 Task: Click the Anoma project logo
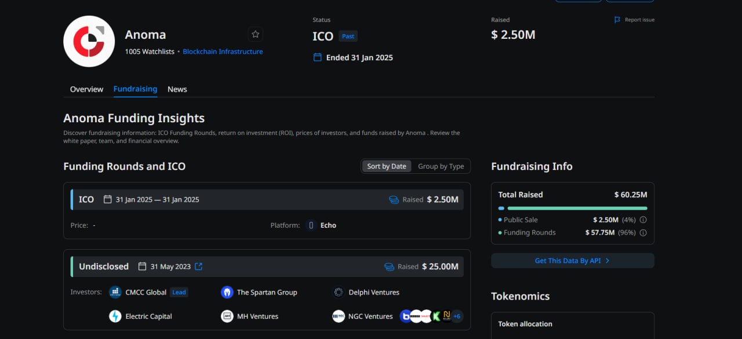pyautogui.click(x=89, y=41)
